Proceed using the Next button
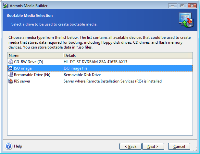 pyautogui.click(x=153, y=146)
